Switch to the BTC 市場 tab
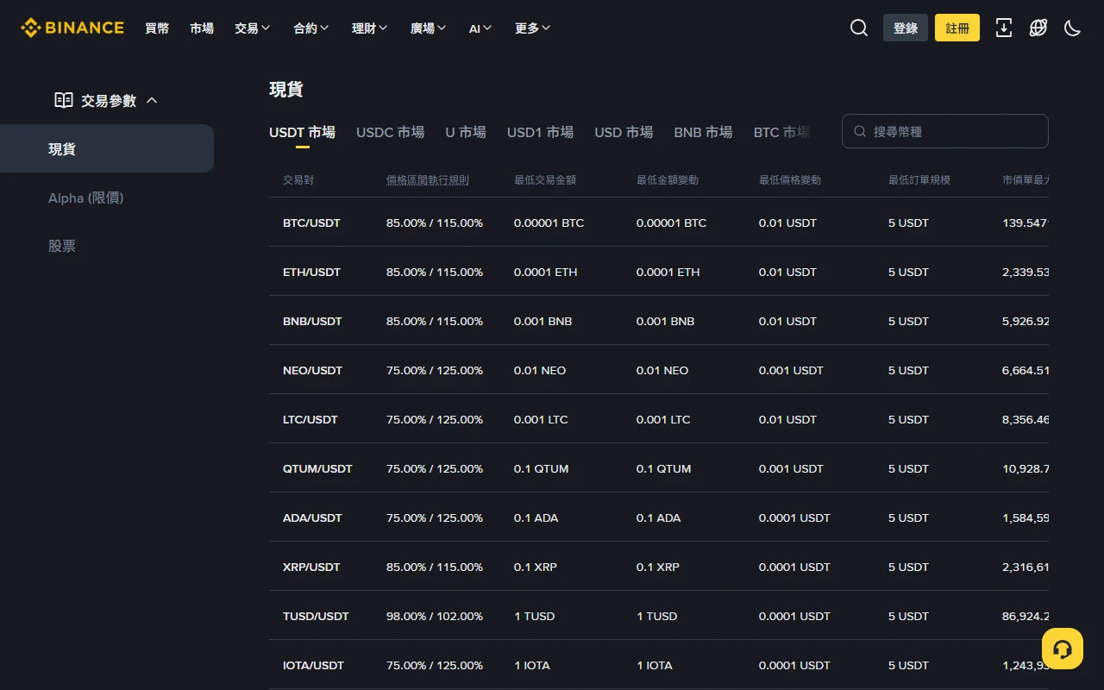 pos(781,132)
